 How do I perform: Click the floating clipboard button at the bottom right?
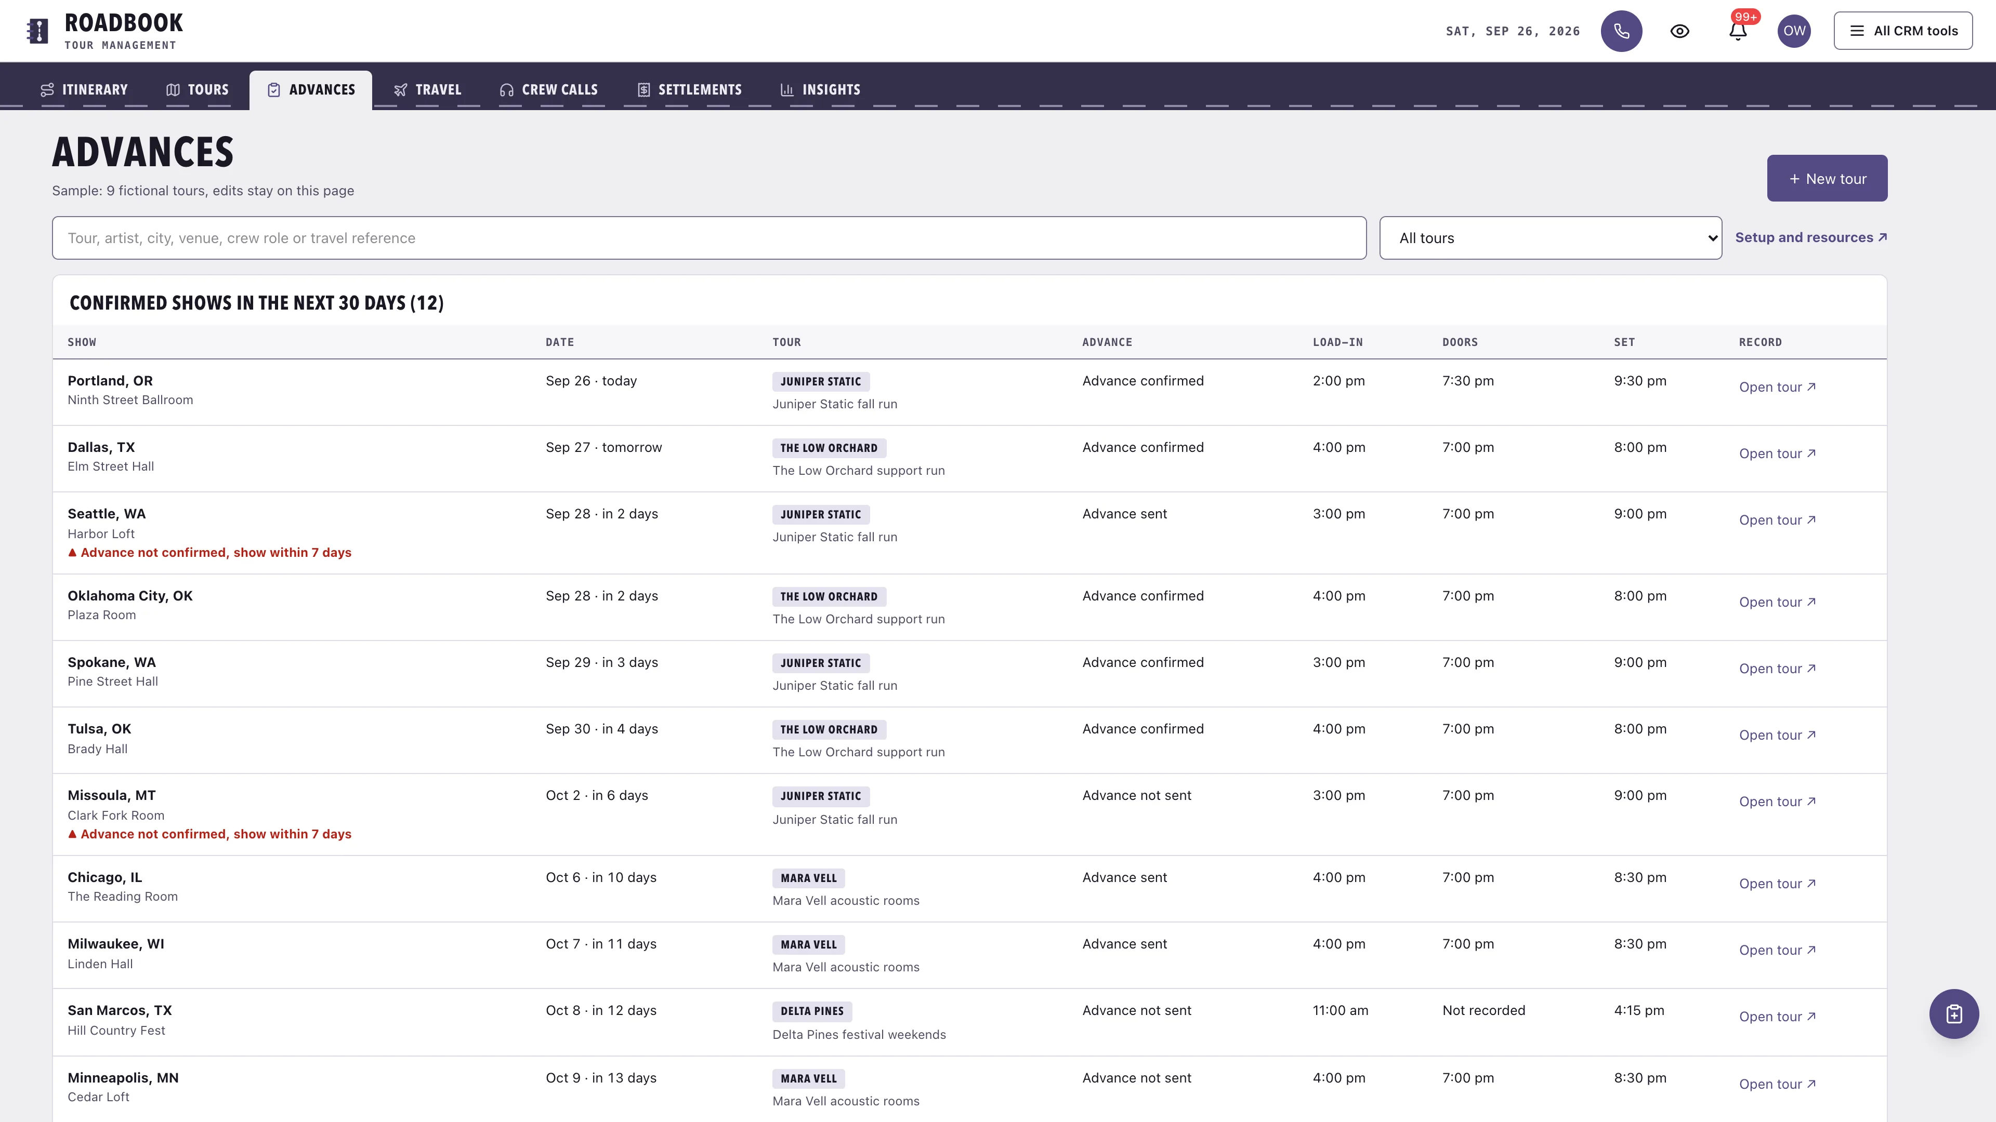click(1953, 1013)
